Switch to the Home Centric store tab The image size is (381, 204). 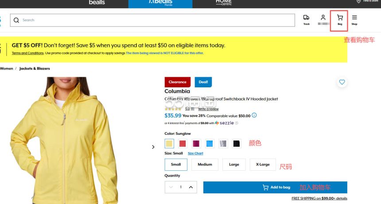[x=224, y=3]
